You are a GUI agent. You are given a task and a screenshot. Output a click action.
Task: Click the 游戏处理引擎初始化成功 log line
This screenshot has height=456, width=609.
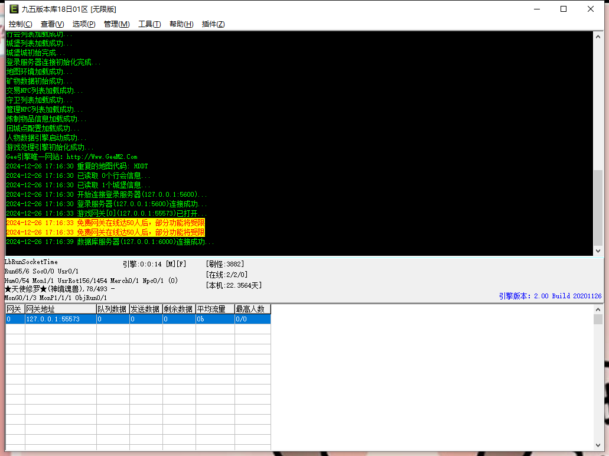(50, 147)
